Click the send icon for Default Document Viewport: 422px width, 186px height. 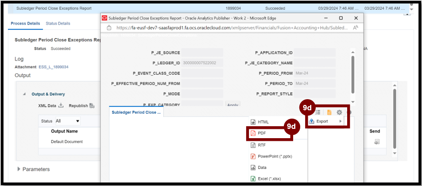pyautogui.click(x=377, y=142)
